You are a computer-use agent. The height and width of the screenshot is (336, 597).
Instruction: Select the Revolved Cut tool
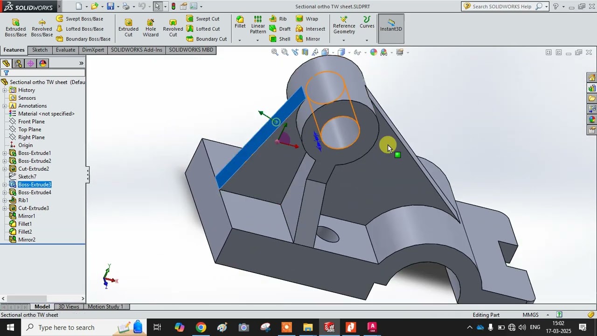[173, 28]
